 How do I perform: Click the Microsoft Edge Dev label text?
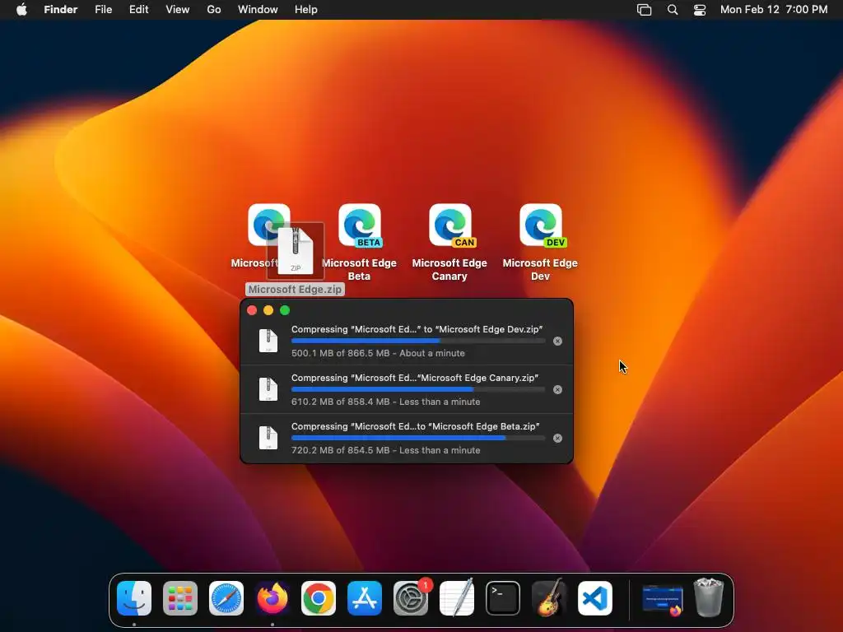(540, 269)
